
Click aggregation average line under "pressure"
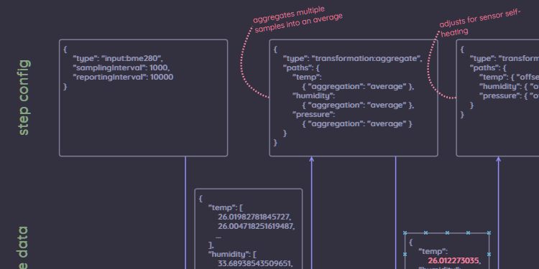[356, 123]
